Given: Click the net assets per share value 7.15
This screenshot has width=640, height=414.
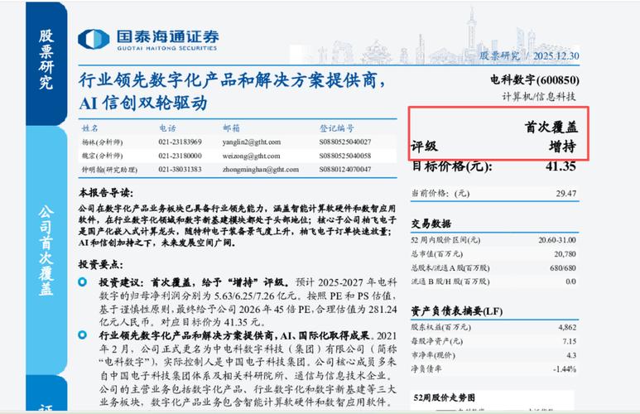Looking at the screenshot, I should pyautogui.click(x=570, y=341).
